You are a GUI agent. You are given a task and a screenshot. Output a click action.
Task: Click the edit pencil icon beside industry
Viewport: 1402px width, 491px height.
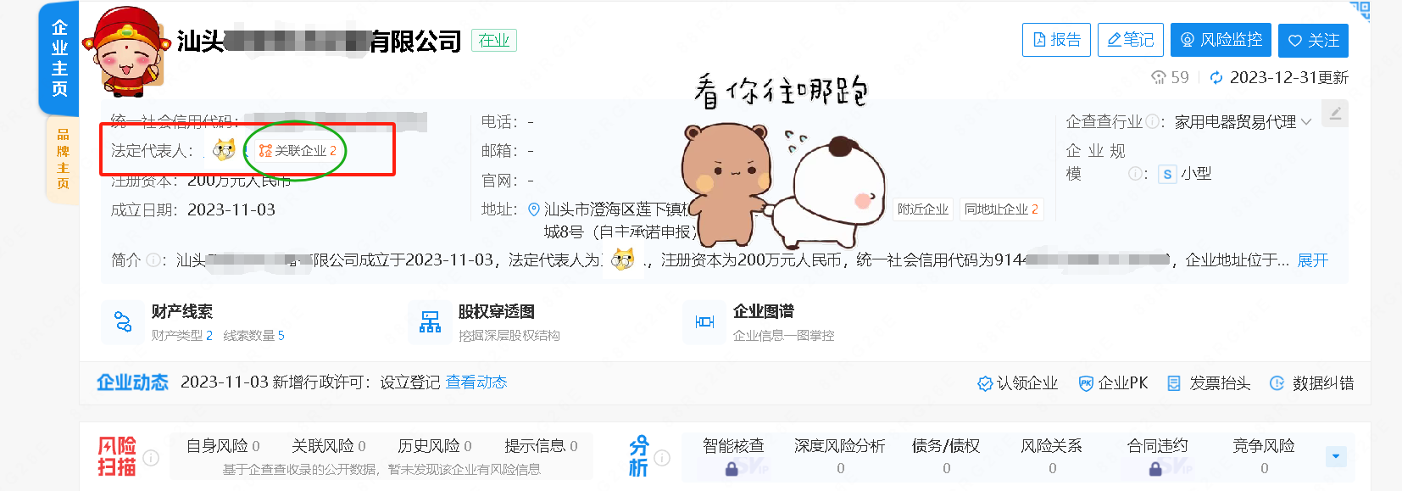pyautogui.click(x=1335, y=114)
